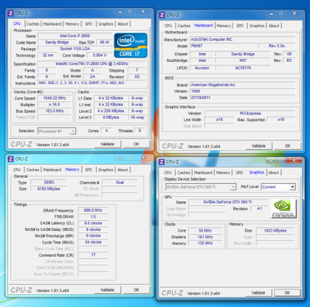The width and height of the screenshot is (310, 307).
Task: Click the Intel Core i7 logo badge
Action: pos(131,46)
